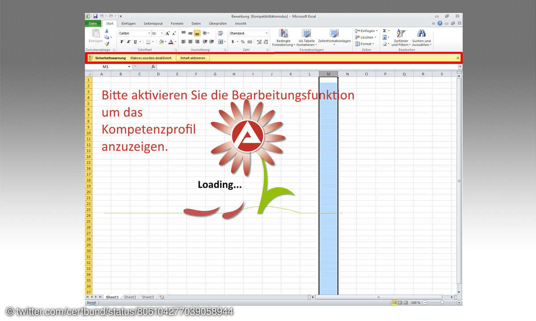Open the Standard number format dropdown
536x321 pixels.
click(x=267, y=33)
